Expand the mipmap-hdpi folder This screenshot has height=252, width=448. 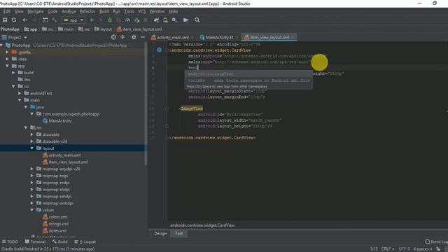click(32, 176)
